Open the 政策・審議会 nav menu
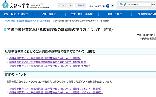156x97 pixels. 49,14
